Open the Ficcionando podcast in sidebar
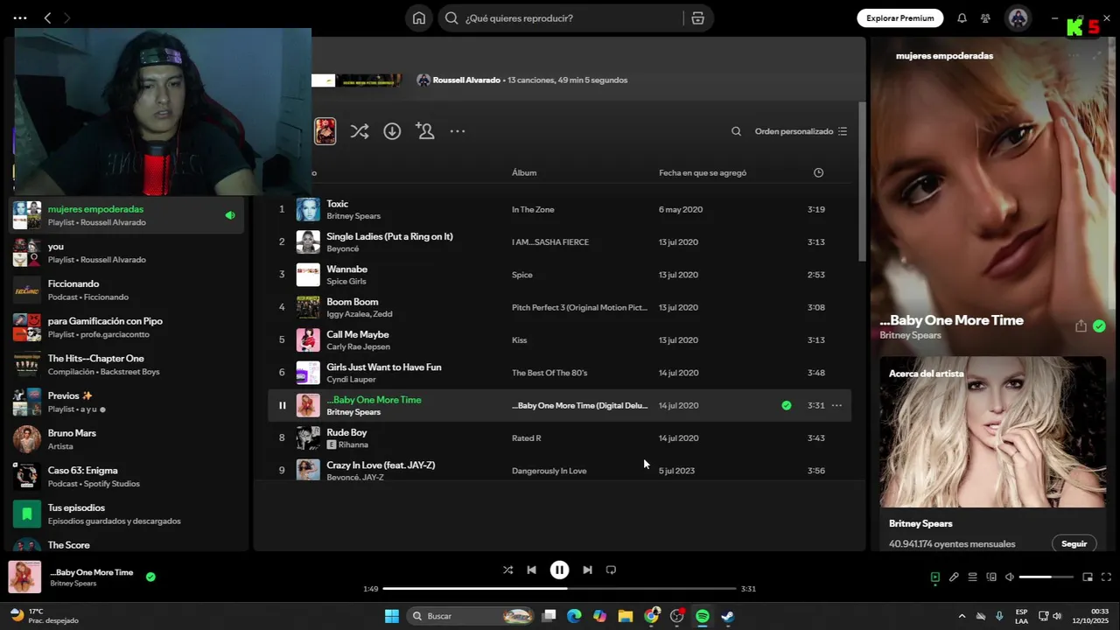Screen dimensions: 1120x630 (127, 290)
